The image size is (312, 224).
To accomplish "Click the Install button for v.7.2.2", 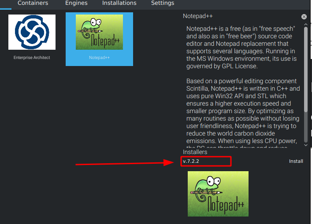I will [x=296, y=161].
